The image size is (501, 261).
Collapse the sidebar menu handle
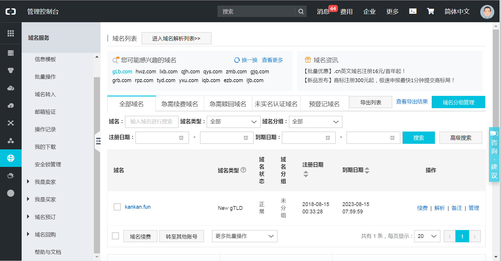click(x=98, y=141)
